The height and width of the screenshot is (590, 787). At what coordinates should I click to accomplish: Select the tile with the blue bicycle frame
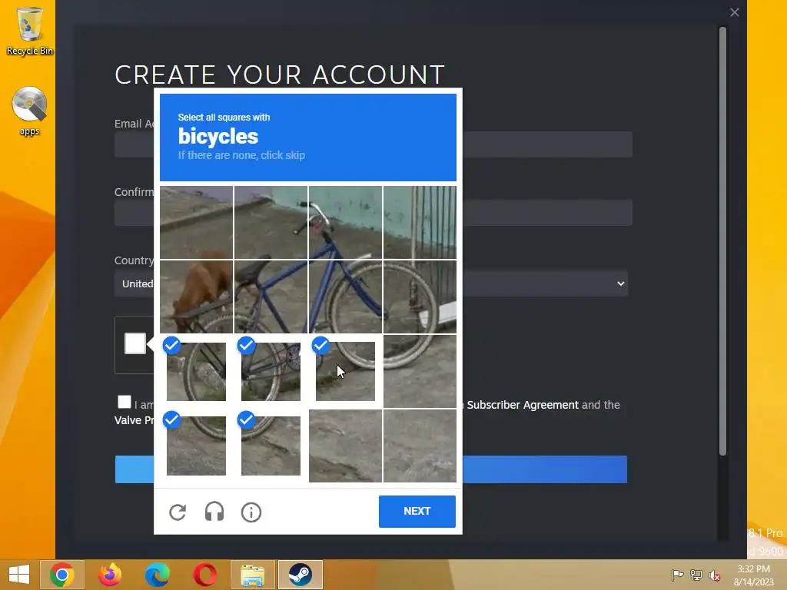[x=345, y=297]
